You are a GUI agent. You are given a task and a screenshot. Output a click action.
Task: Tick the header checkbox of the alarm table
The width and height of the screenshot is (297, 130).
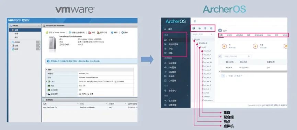click(221, 62)
